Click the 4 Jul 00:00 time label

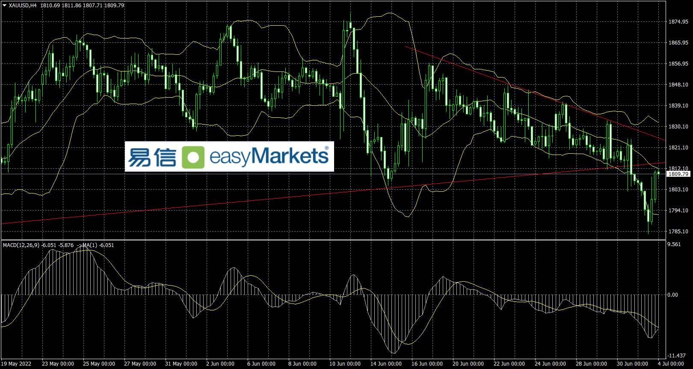[671, 364]
